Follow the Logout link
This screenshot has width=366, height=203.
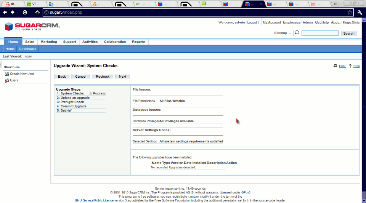point(252,22)
